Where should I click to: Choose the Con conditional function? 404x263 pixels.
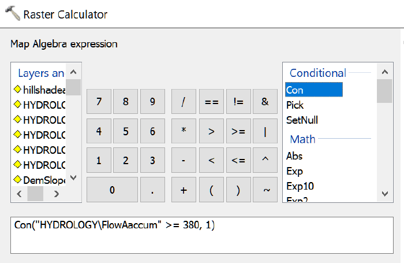coord(314,90)
